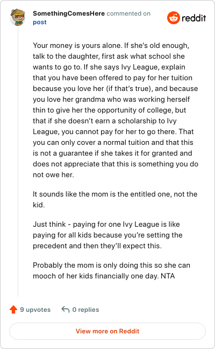
Task: Click the "Just think - paying for one" paragraph
Action: coord(107,235)
